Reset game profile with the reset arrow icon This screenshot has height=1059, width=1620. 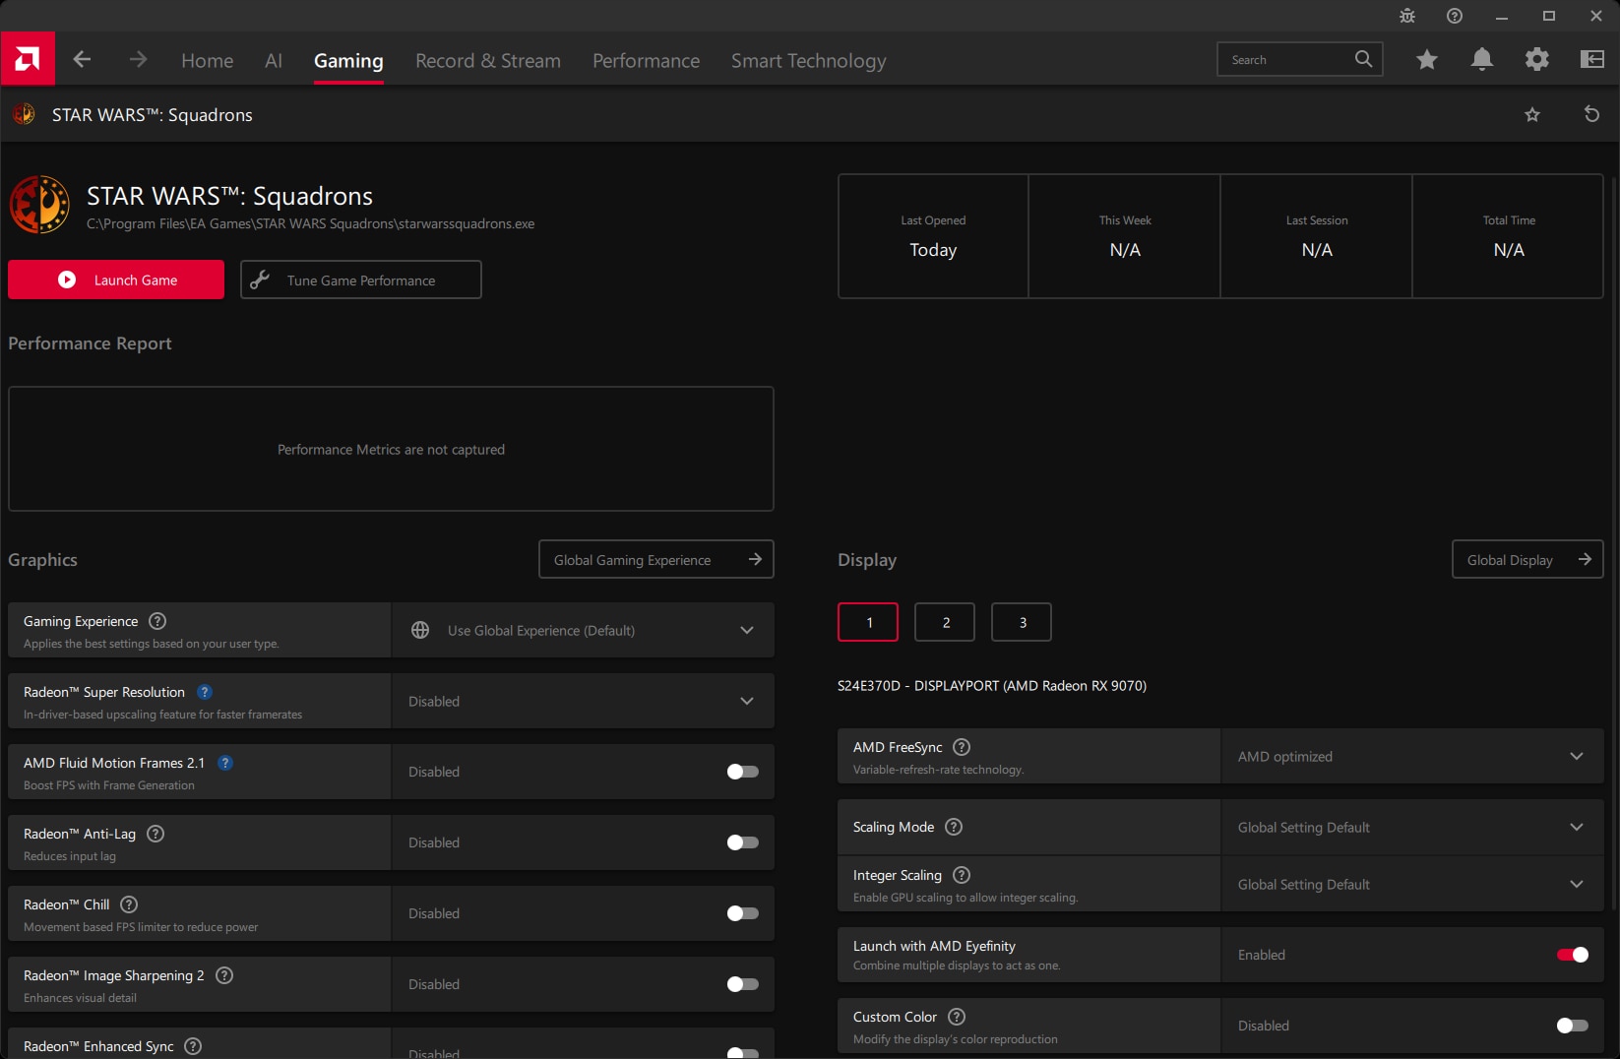1591,114
